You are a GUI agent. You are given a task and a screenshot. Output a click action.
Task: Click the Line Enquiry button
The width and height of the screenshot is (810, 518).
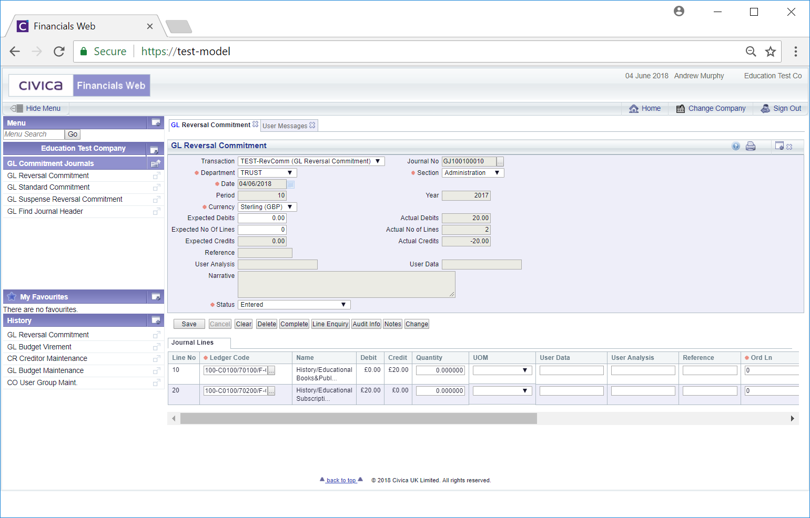pyautogui.click(x=330, y=324)
